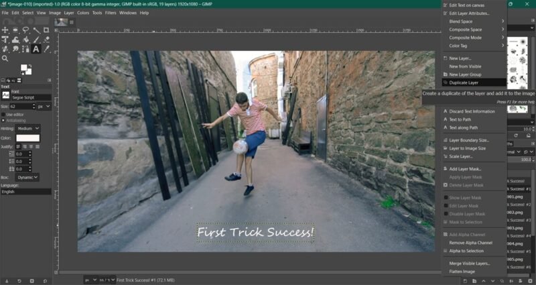Select the Paintbrush tool
Viewport: 536px width, 285px height.
(36, 40)
